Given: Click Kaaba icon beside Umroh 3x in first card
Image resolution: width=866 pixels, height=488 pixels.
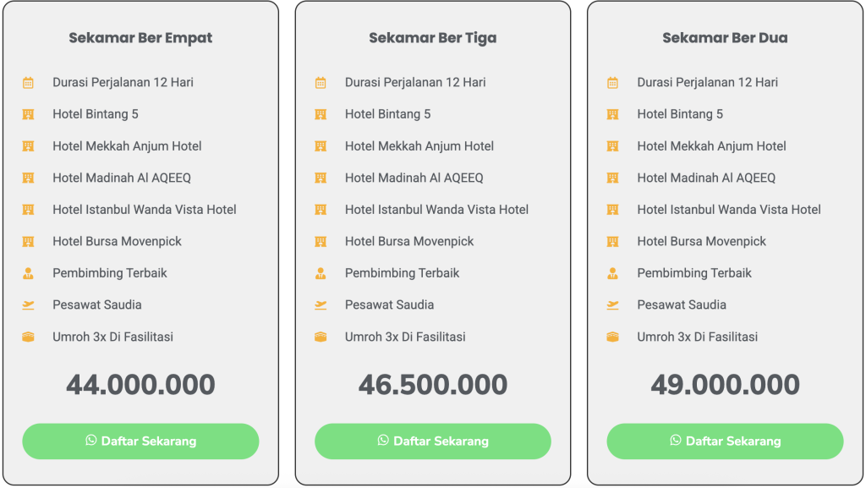Looking at the screenshot, I should click(28, 337).
